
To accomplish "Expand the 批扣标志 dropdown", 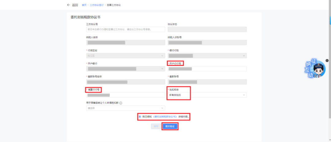I will (207, 95).
